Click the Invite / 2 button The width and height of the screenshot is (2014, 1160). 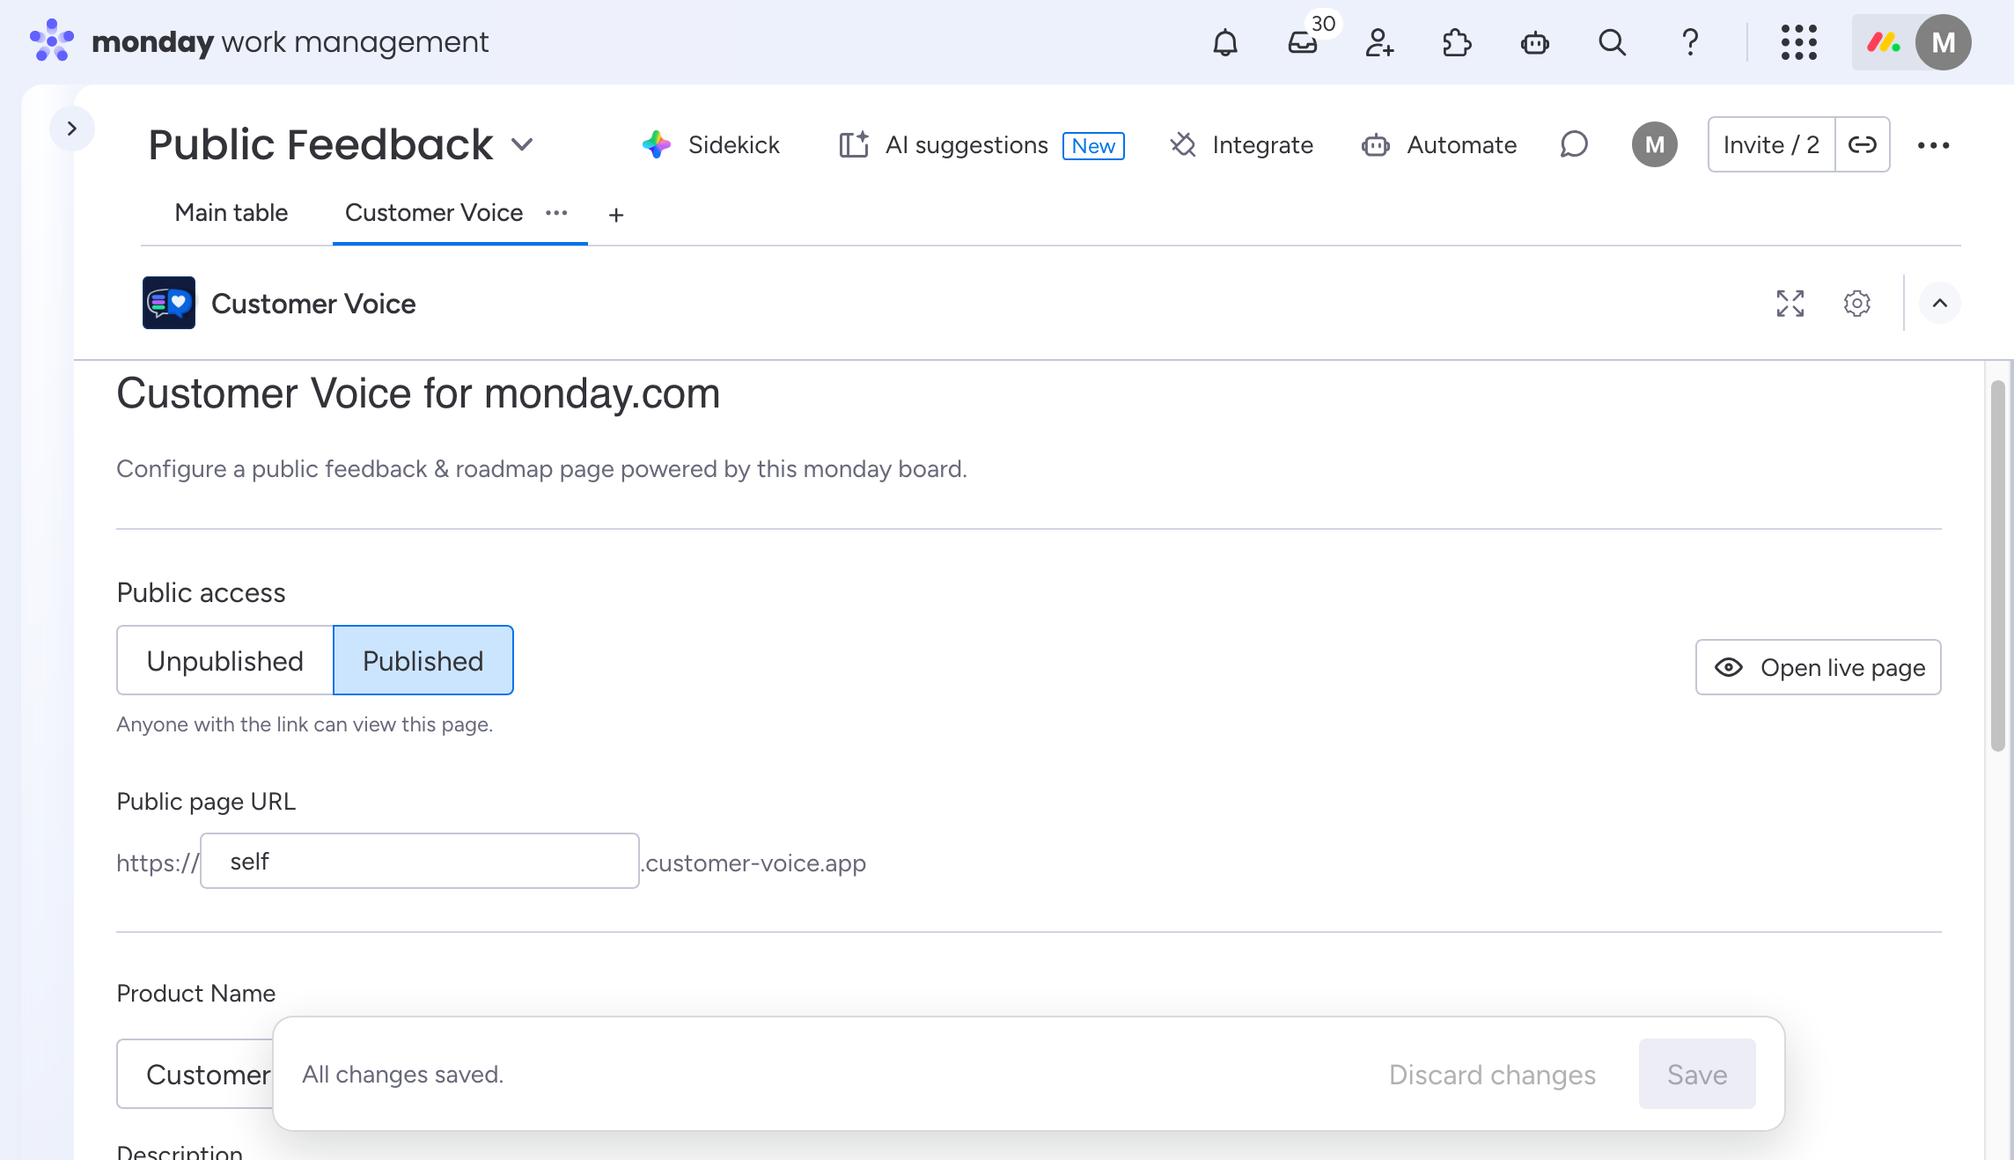pyautogui.click(x=1771, y=144)
